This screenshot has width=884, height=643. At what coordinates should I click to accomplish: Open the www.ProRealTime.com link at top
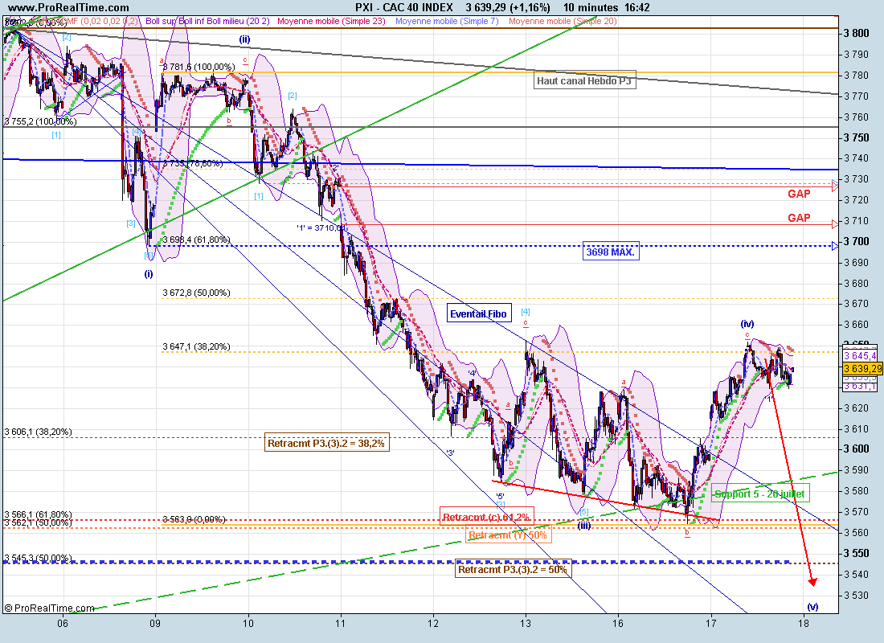[x=56, y=7]
